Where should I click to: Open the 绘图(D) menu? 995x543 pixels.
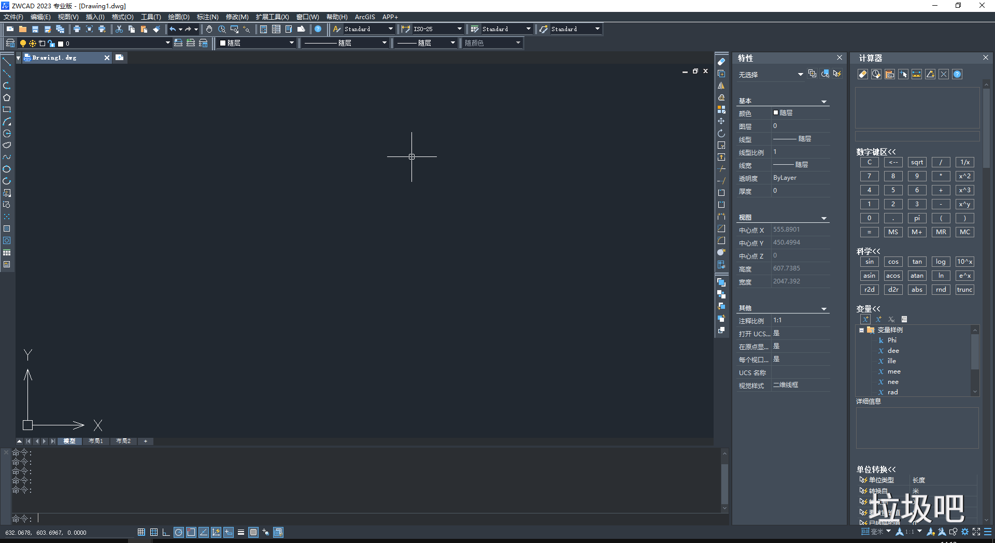pos(179,17)
